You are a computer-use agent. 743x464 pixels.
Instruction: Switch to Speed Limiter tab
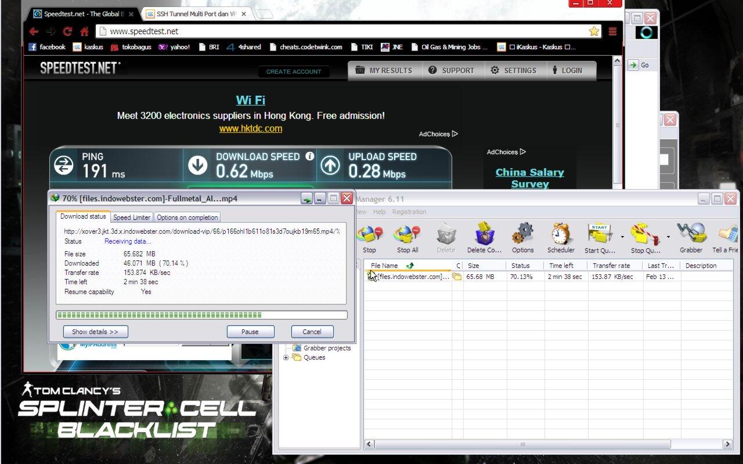pyautogui.click(x=132, y=217)
